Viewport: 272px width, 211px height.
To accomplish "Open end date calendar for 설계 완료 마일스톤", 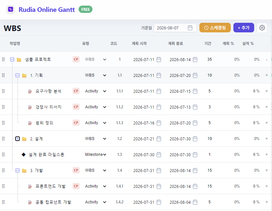I will click(195, 155).
